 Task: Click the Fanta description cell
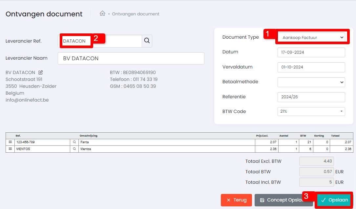tap(167, 142)
